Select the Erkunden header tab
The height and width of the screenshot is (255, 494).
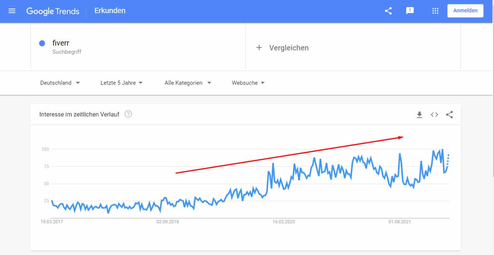110,11
